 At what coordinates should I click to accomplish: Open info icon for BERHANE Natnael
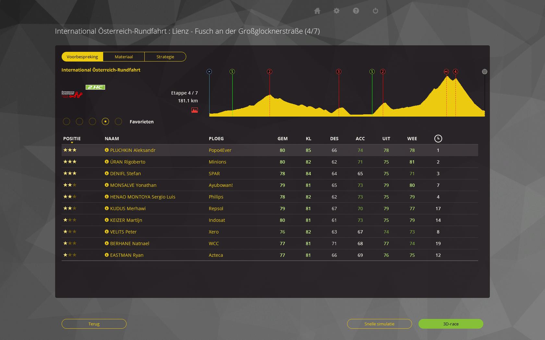[x=106, y=243]
